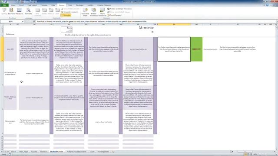The image size is (278, 156).
Task: Click the Delete comment icon
Action: click(44, 11)
